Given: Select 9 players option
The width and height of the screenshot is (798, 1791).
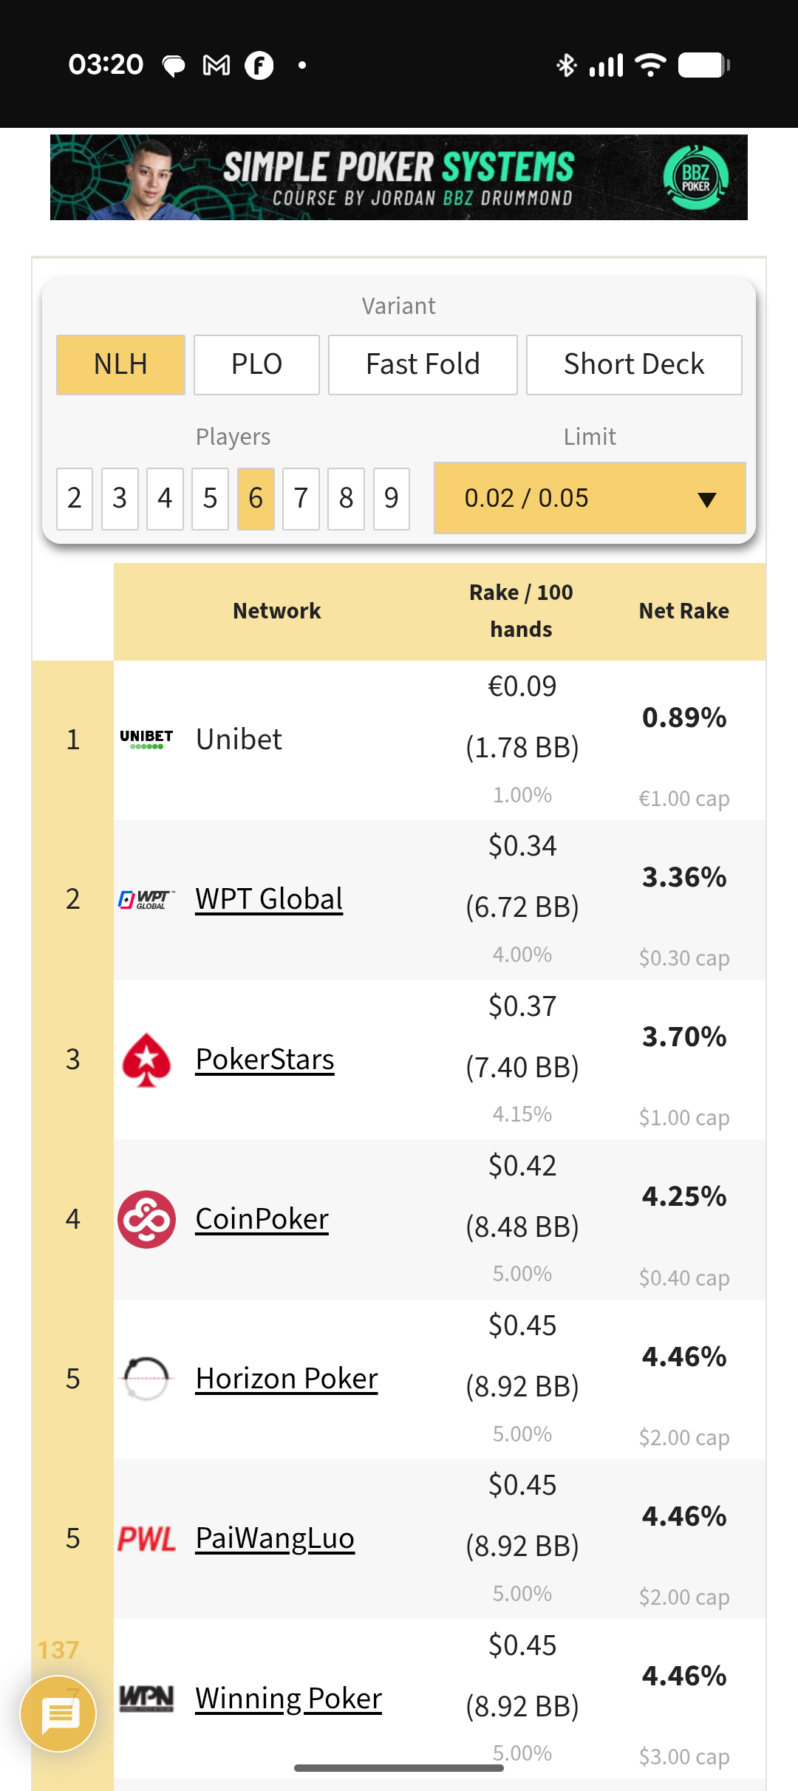Looking at the screenshot, I should coord(392,499).
